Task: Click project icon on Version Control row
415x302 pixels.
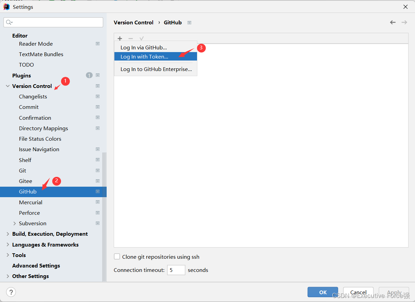Action: point(97,86)
